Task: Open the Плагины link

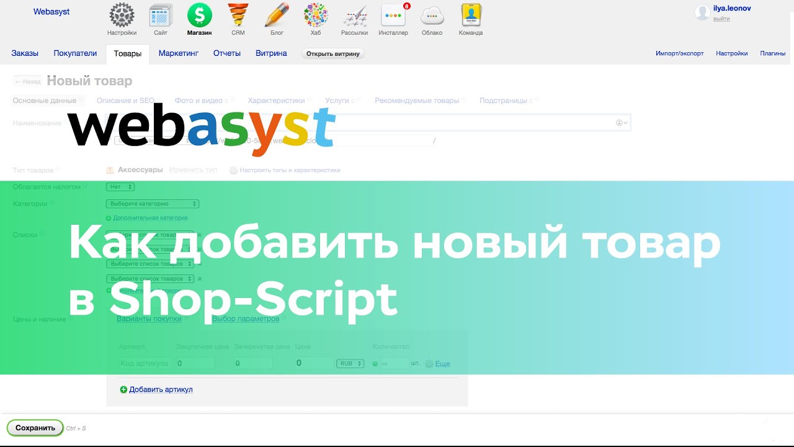Action: pos(773,53)
